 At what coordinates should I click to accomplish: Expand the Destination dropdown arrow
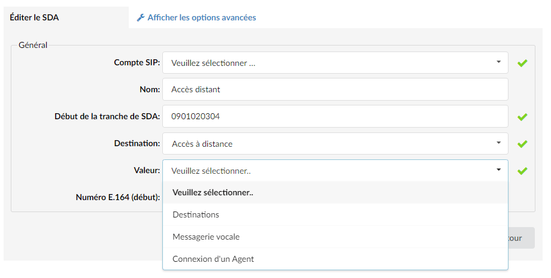click(x=498, y=143)
